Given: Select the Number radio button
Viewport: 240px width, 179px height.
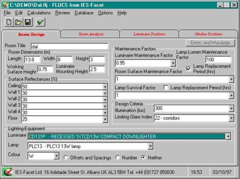Looking at the screenshot, I should pos(118,158).
